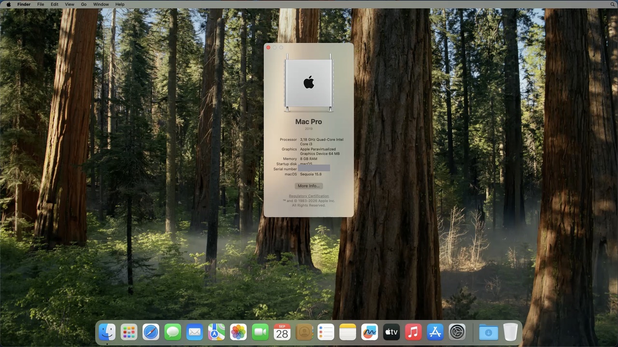The width and height of the screenshot is (618, 347).
Task: Click the redacted serial number field
Action: click(314, 168)
